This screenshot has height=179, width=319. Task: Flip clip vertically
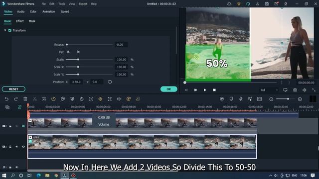pos(78,52)
